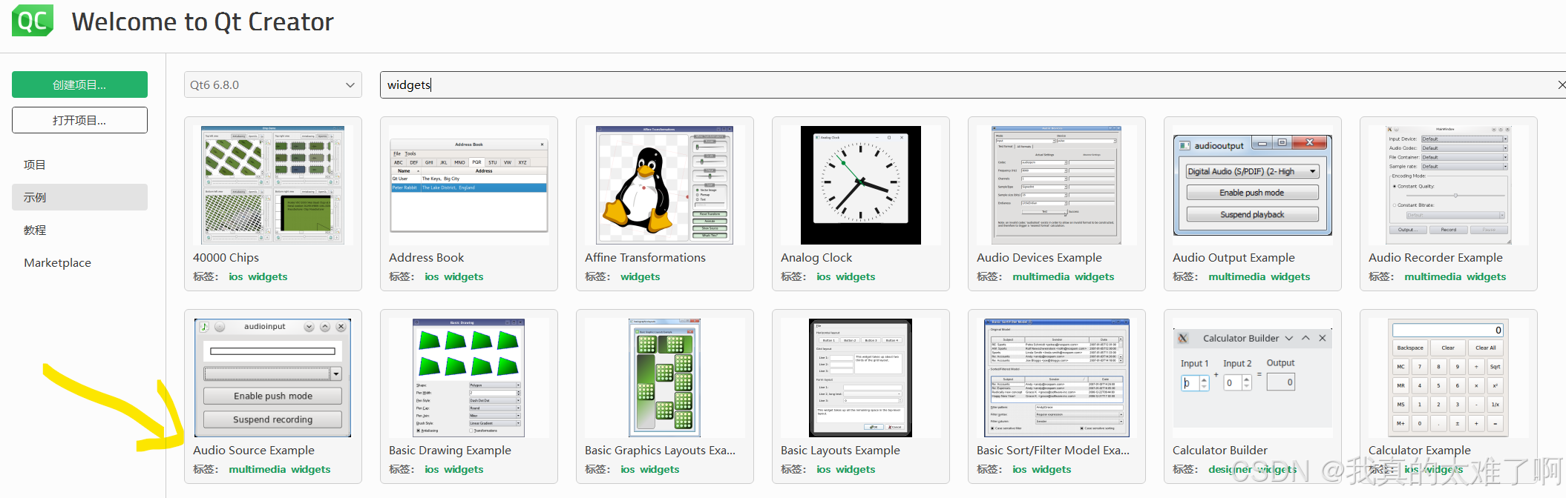Open the Audio Source Example thumbnail
The image size is (1566, 498).
click(x=273, y=378)
